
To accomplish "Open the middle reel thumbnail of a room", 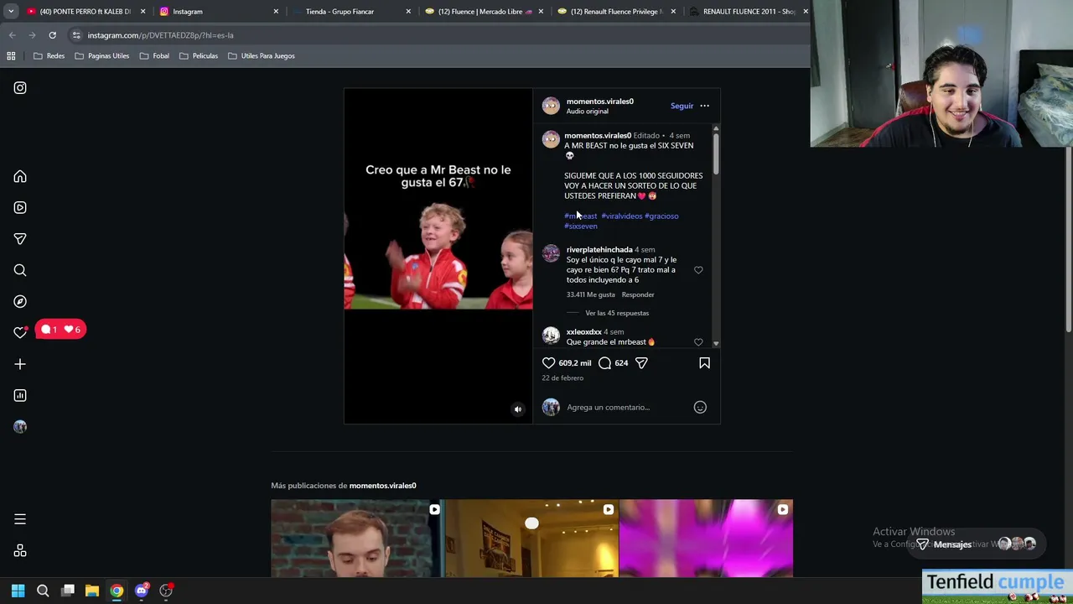I will pos(531,539).
